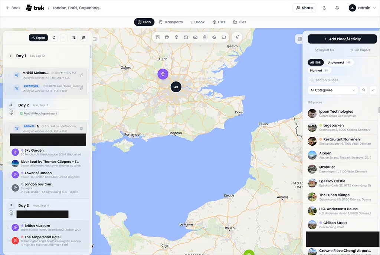This screenshot has height=255, width=380.
Task: Collapse the Day 2 header
Action: pos(46,109)
